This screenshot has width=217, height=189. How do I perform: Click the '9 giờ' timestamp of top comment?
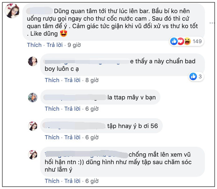[74, 45]
